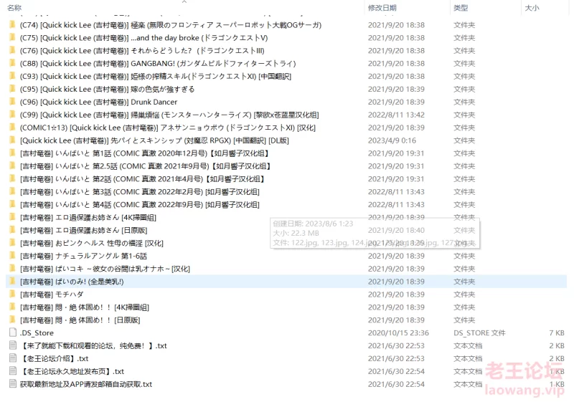Screen dimensions: 574x402
Task: Click the .DS_Store blank file icon
Action: click(x=13, y=332)
